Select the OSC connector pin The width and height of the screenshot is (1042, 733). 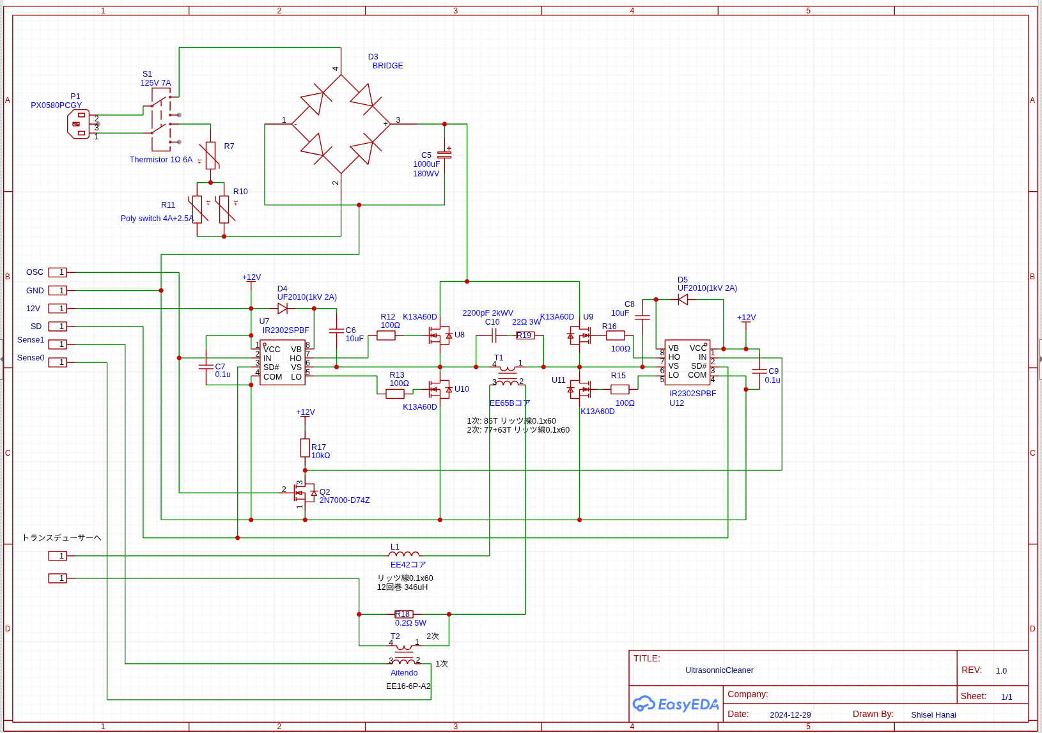tap(58, 272)
